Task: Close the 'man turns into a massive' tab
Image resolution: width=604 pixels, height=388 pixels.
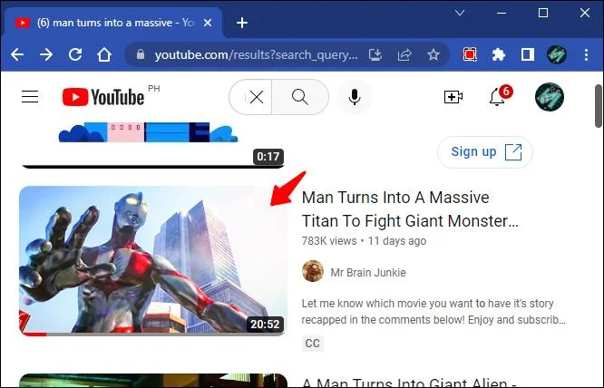Action: point(208,23)
